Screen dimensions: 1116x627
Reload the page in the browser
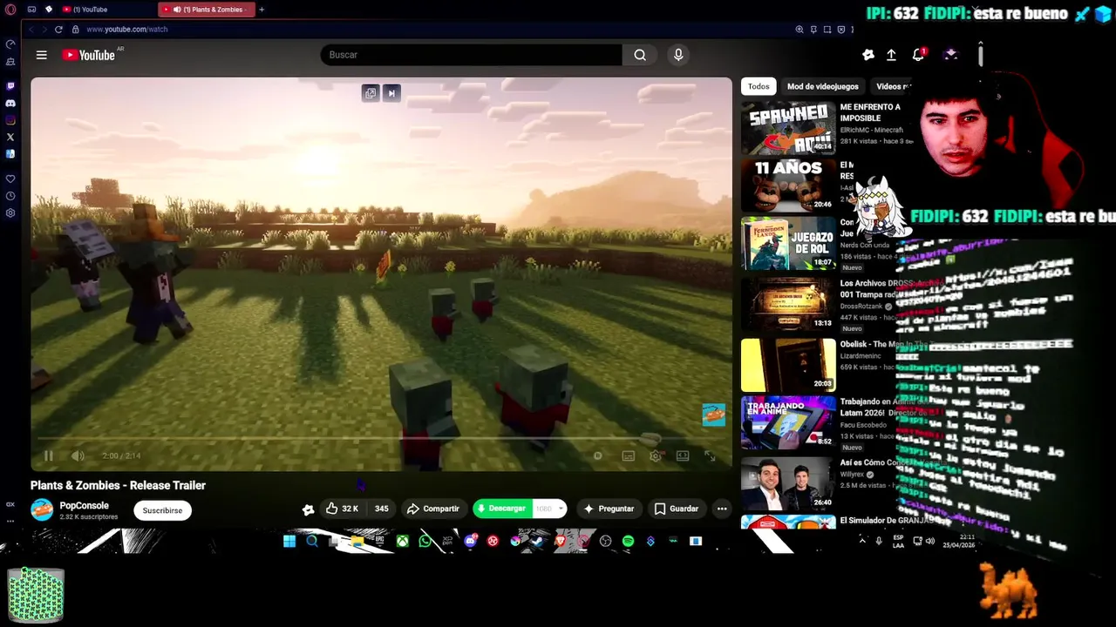click(x=58, y=30)
